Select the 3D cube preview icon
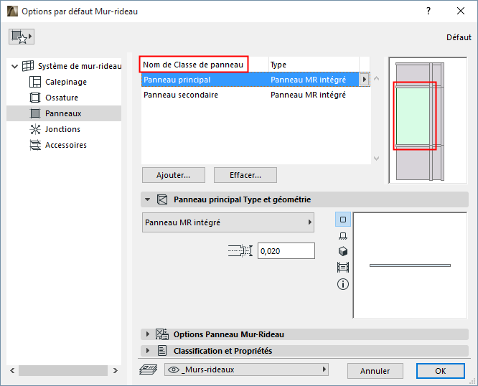This screenshot has width=478, height=386. tap(343, 252)
